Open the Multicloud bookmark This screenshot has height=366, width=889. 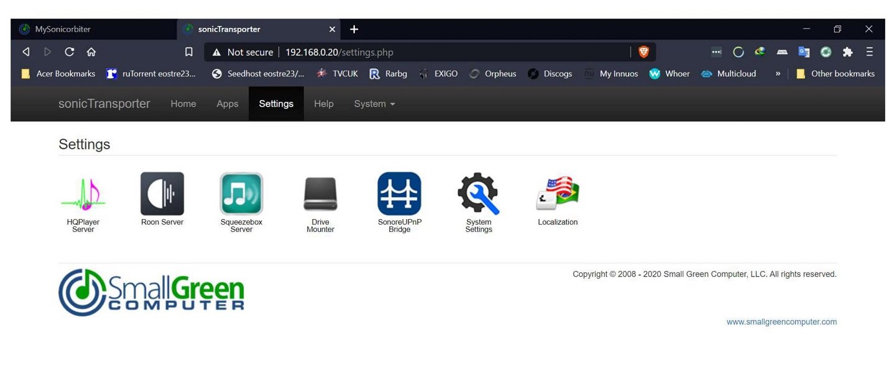coord(729,73)
